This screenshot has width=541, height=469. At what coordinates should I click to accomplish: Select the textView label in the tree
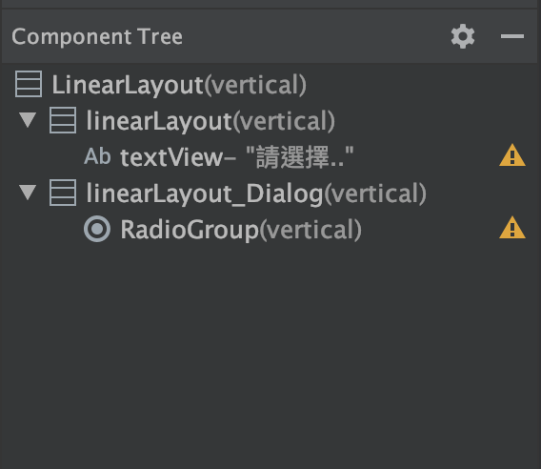171,157
